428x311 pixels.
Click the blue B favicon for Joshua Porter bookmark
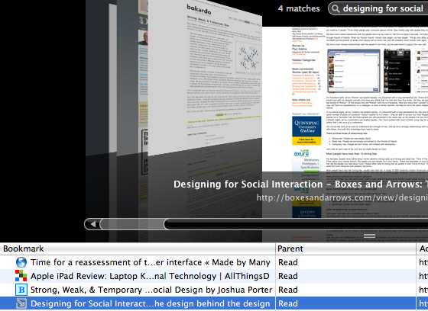pyautogui.click(x=21, y=290)
